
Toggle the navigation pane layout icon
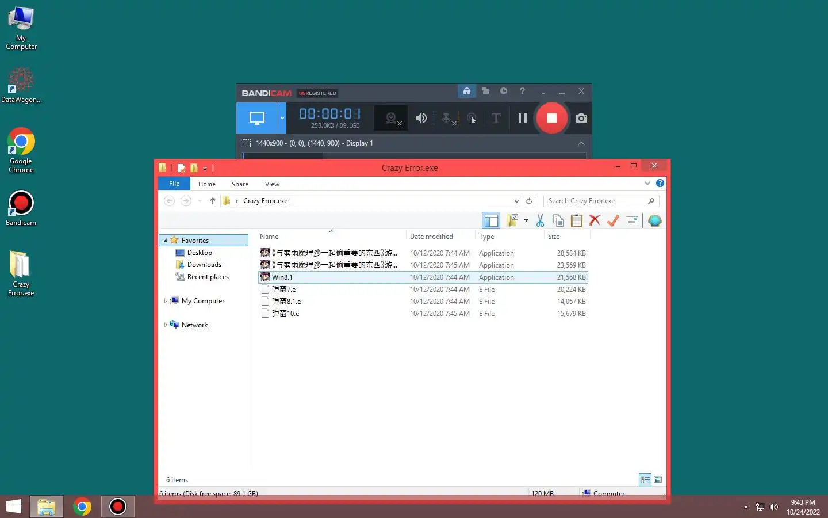(491, 220)
